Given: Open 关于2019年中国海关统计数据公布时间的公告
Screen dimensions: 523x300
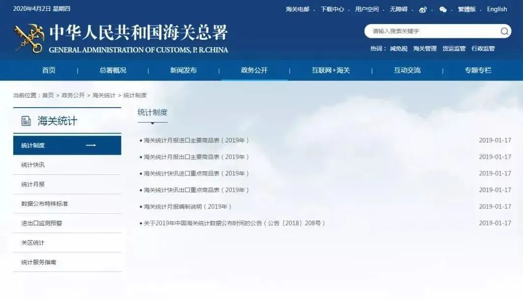Looking at the screenshot, I should coord(232,222).
